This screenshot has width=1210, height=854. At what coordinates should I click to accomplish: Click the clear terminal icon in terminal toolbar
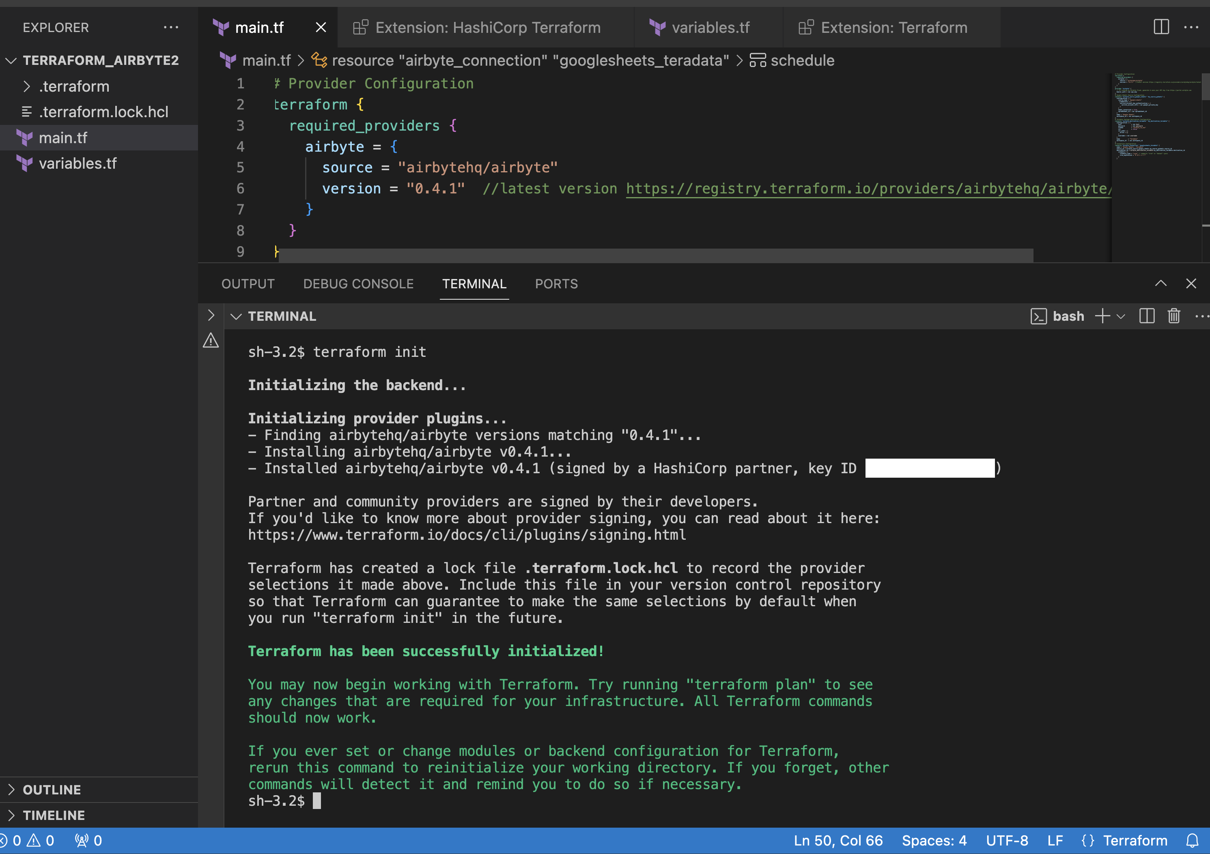click(1173, 316)
